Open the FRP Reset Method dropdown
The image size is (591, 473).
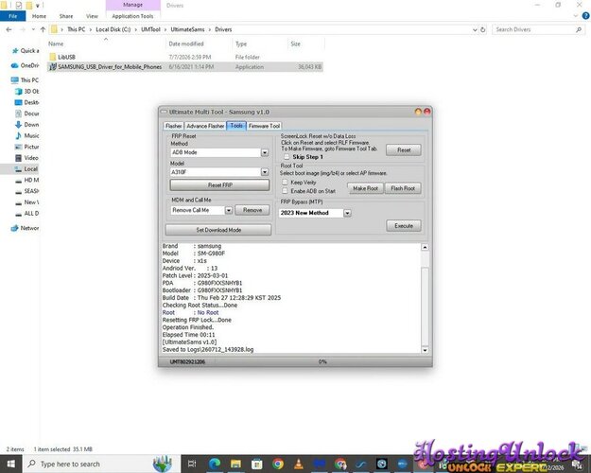[x=265, y=152]
